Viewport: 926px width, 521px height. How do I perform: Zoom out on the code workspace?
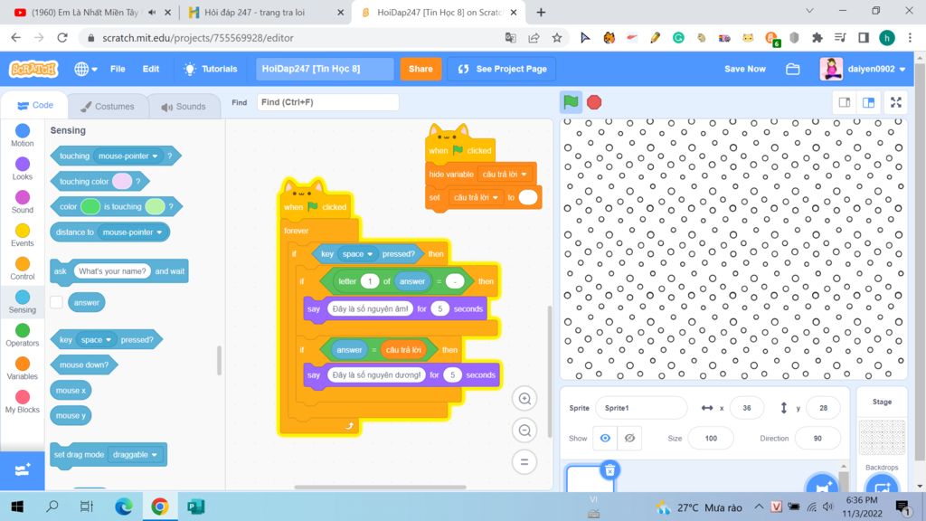pyautogui.click(x=524, y=431)
